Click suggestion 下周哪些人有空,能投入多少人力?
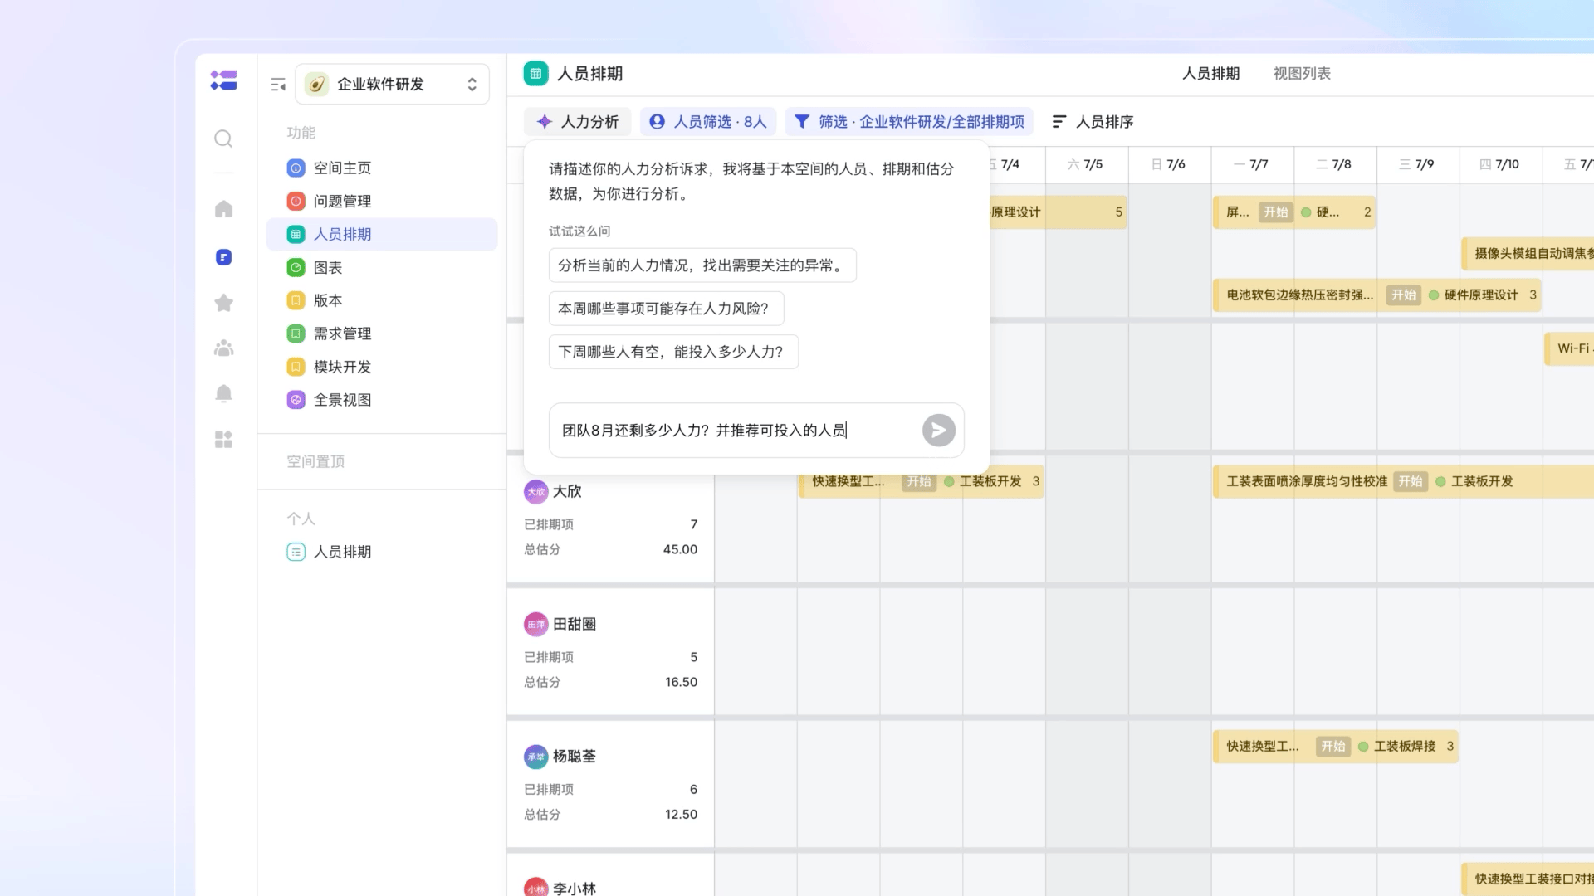The image size is (1594, 896). [672, 352]
